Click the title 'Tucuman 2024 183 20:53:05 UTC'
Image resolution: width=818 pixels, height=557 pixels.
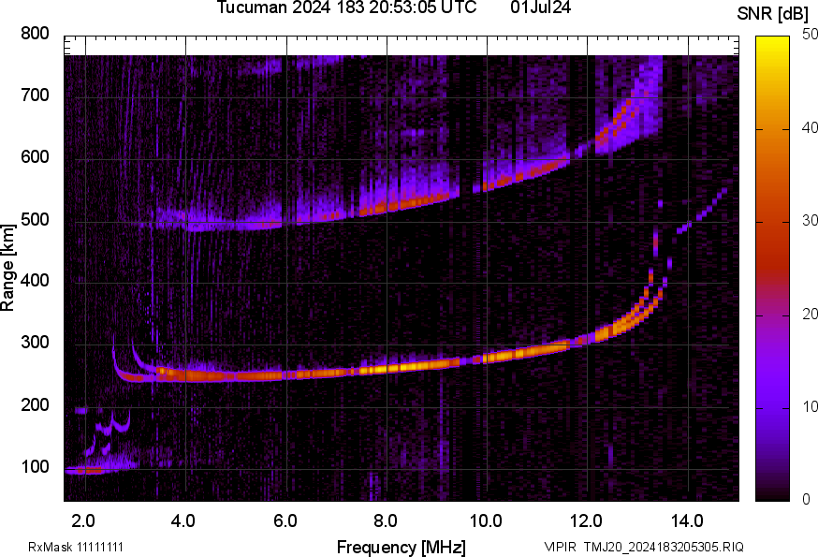[346, 7]
